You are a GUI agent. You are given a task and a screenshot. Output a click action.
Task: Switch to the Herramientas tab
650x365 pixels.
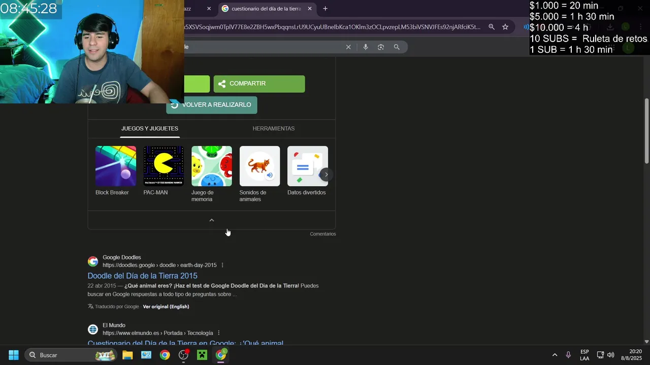[273, 129]
